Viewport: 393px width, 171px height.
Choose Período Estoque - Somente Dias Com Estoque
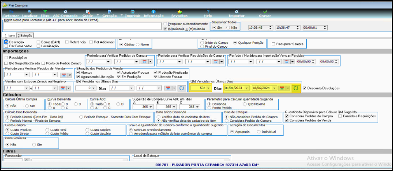(81, 117)
